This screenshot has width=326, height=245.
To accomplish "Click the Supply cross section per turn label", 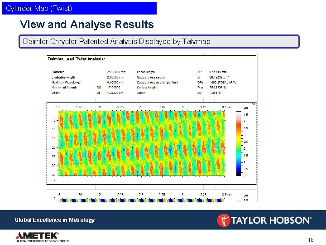I will tap(157, 82).
